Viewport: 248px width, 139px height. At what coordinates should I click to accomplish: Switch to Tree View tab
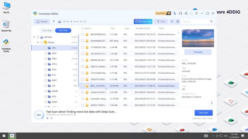(47, 31)
